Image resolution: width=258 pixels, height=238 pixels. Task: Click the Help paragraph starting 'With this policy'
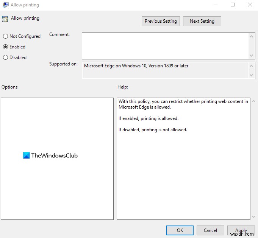(x=183, y=104)
